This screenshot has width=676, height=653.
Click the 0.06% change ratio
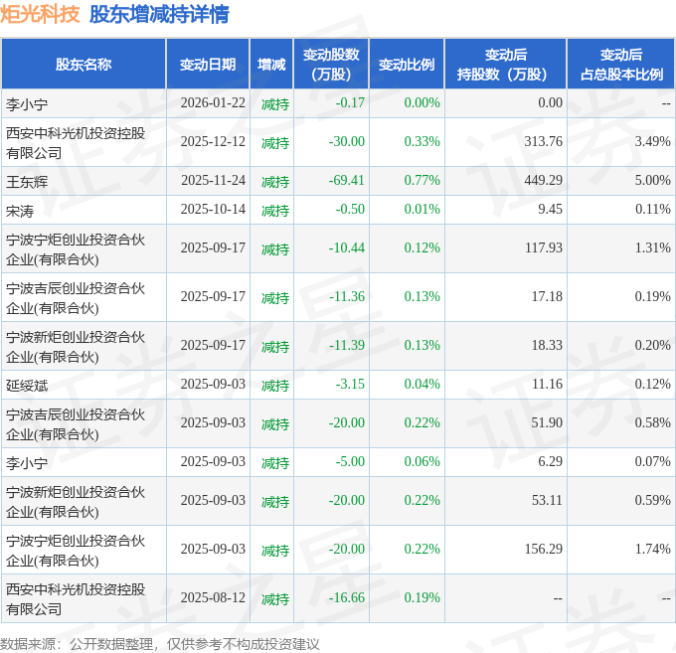422,461
